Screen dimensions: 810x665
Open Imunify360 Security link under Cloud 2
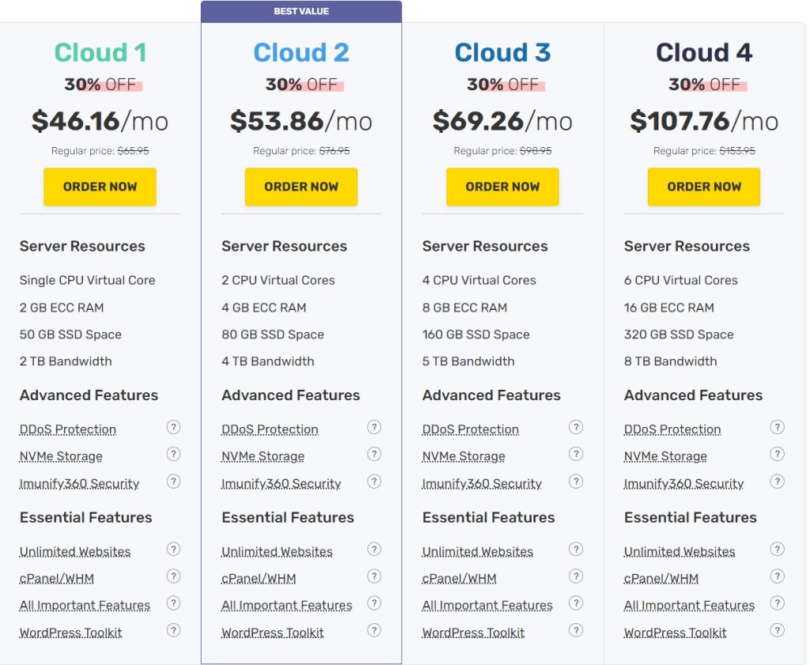[281, 483]
